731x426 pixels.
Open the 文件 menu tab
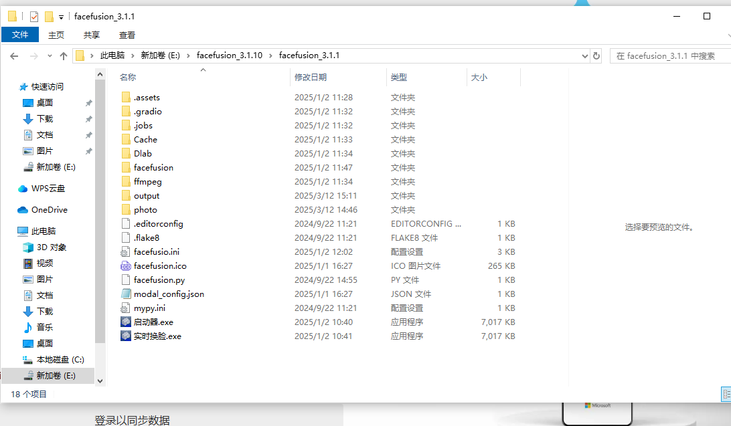[20, 35]
